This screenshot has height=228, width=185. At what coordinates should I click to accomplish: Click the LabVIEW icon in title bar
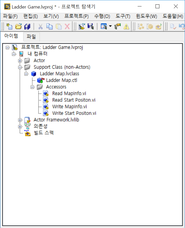click(7, 6)
